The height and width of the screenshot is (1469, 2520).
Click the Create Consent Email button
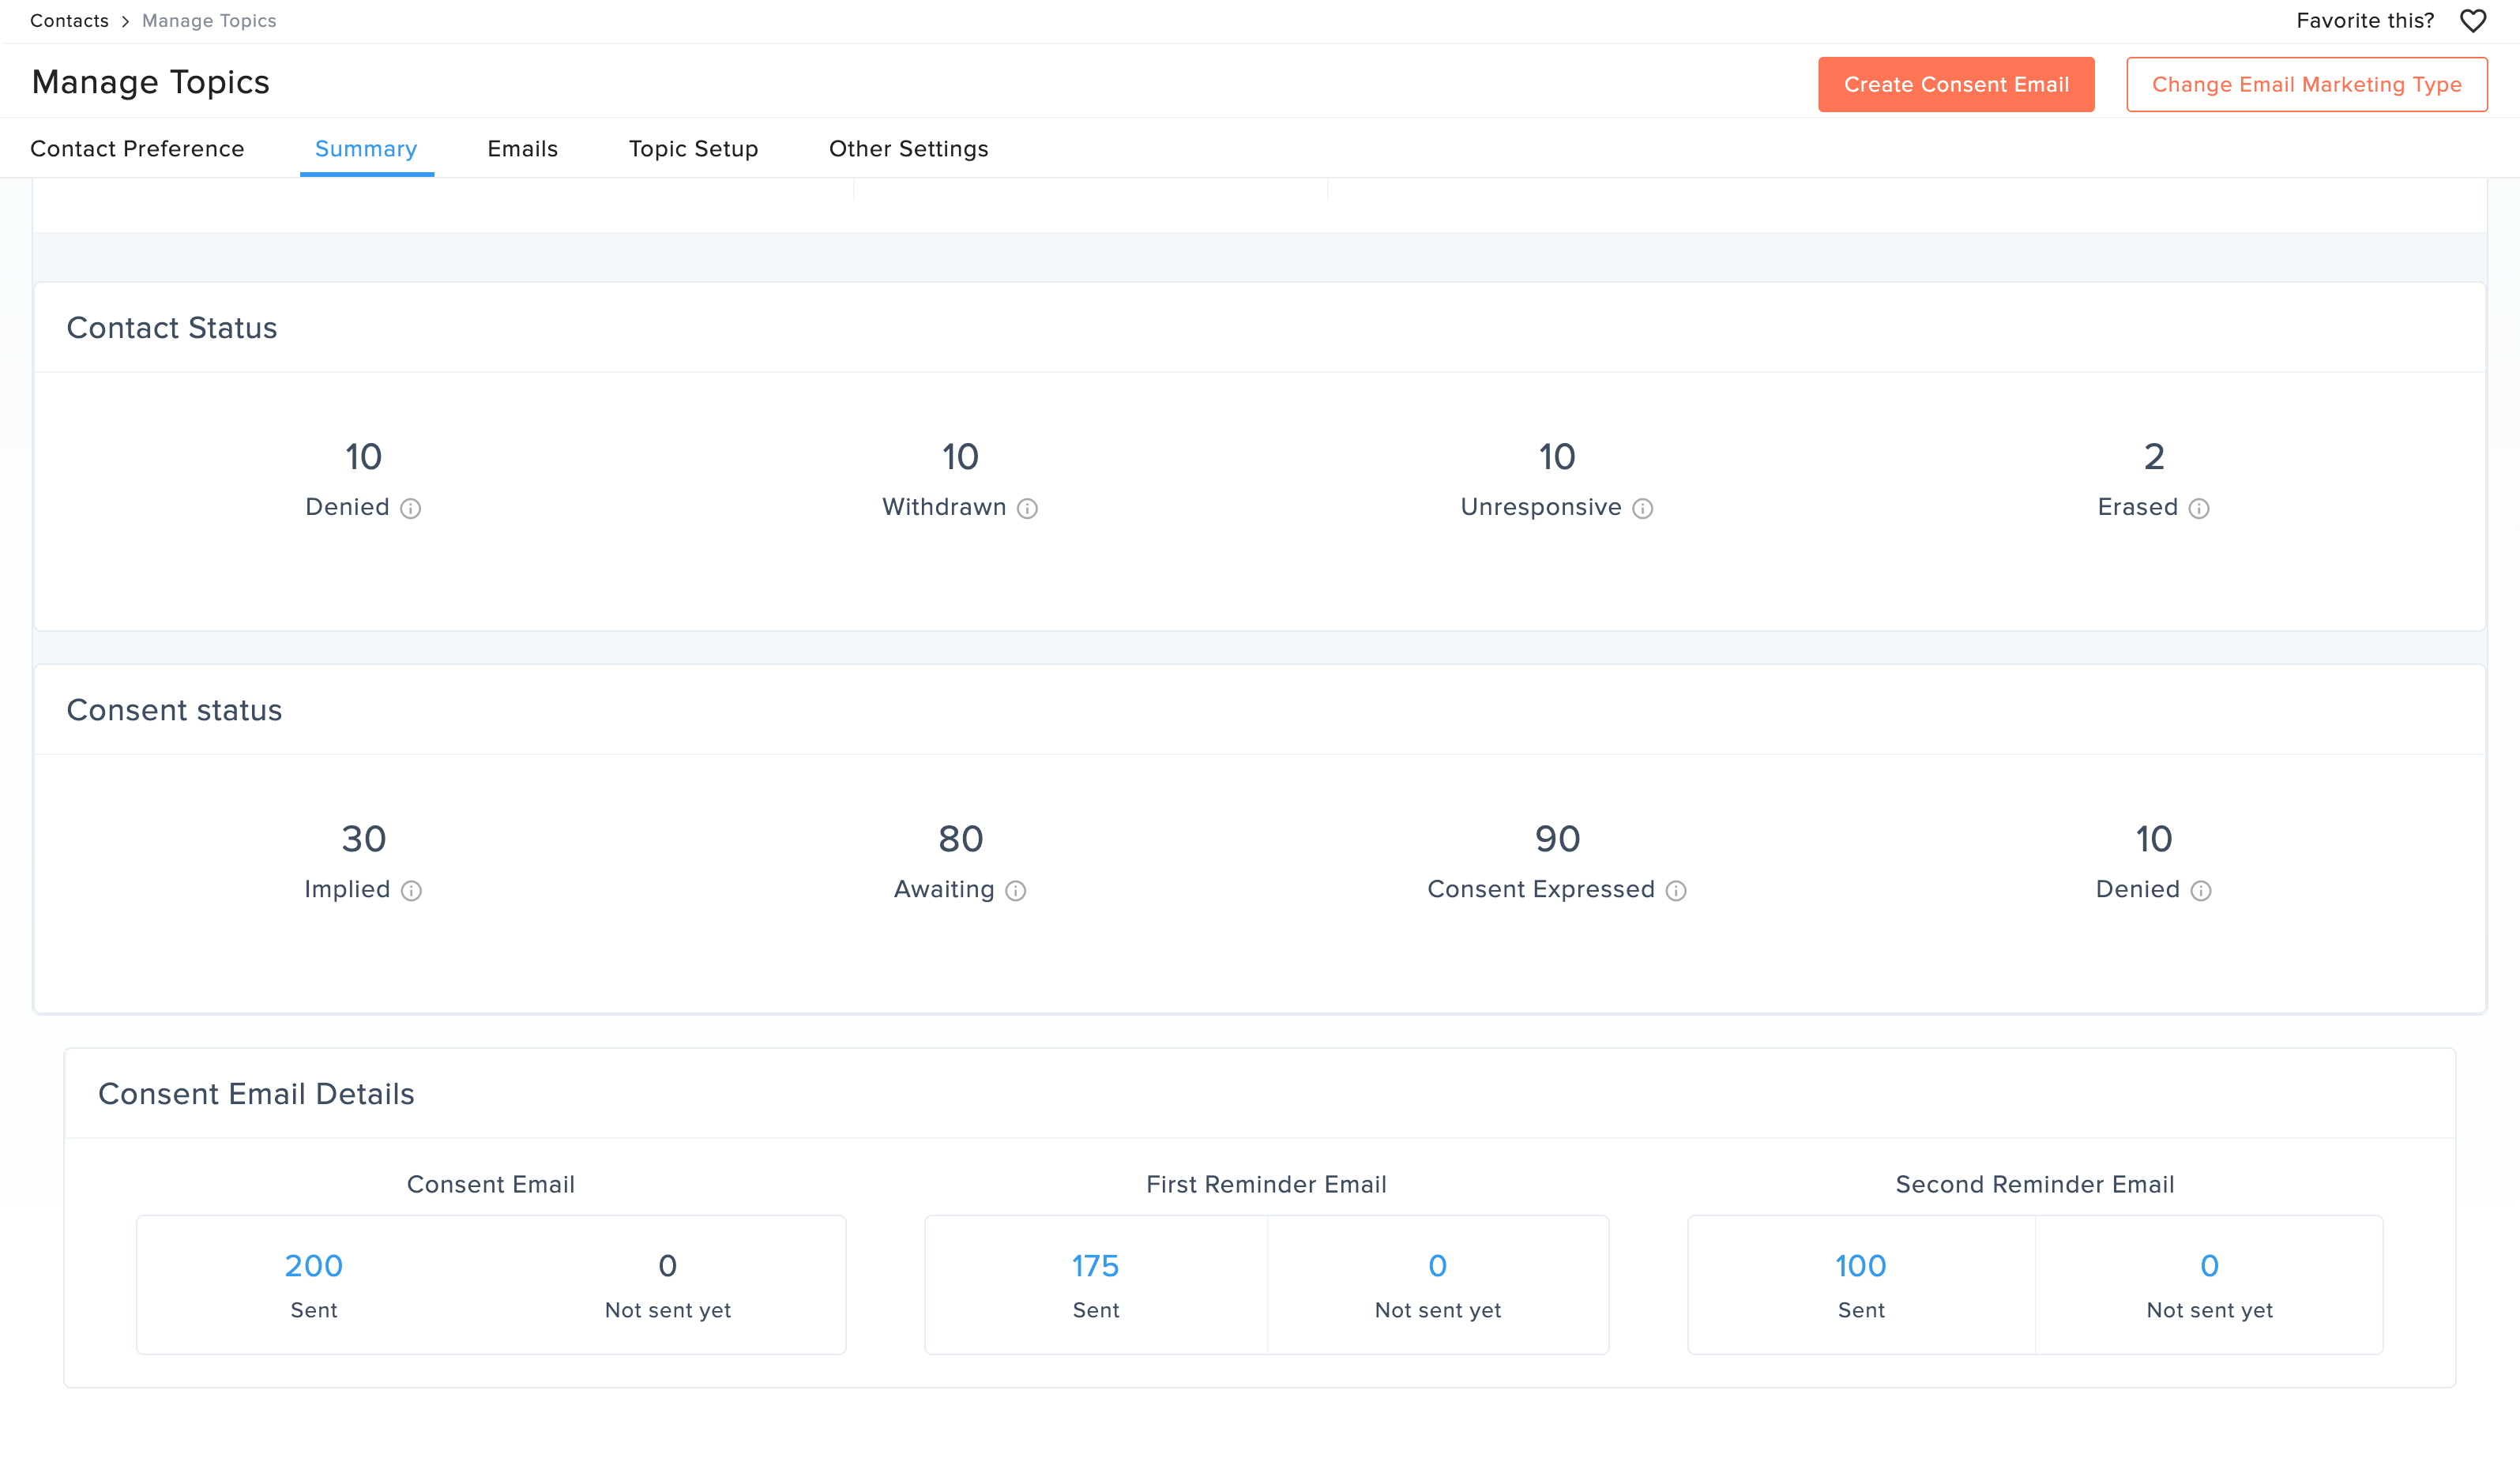coord(1955,85)
